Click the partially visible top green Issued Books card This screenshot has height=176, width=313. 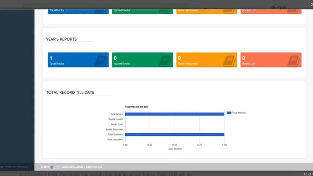[142, 11]
